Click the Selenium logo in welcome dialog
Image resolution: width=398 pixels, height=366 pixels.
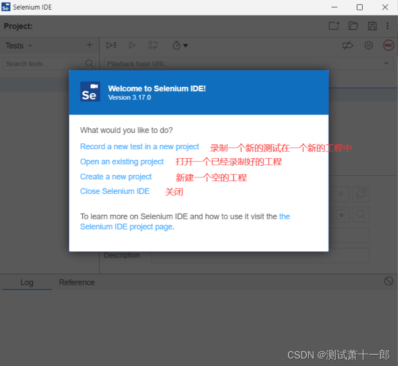click(x=90, y=92)
